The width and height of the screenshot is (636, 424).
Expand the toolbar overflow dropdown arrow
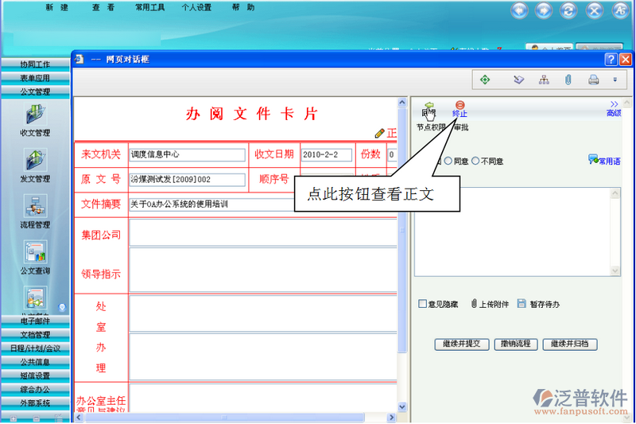pos(615,80)
